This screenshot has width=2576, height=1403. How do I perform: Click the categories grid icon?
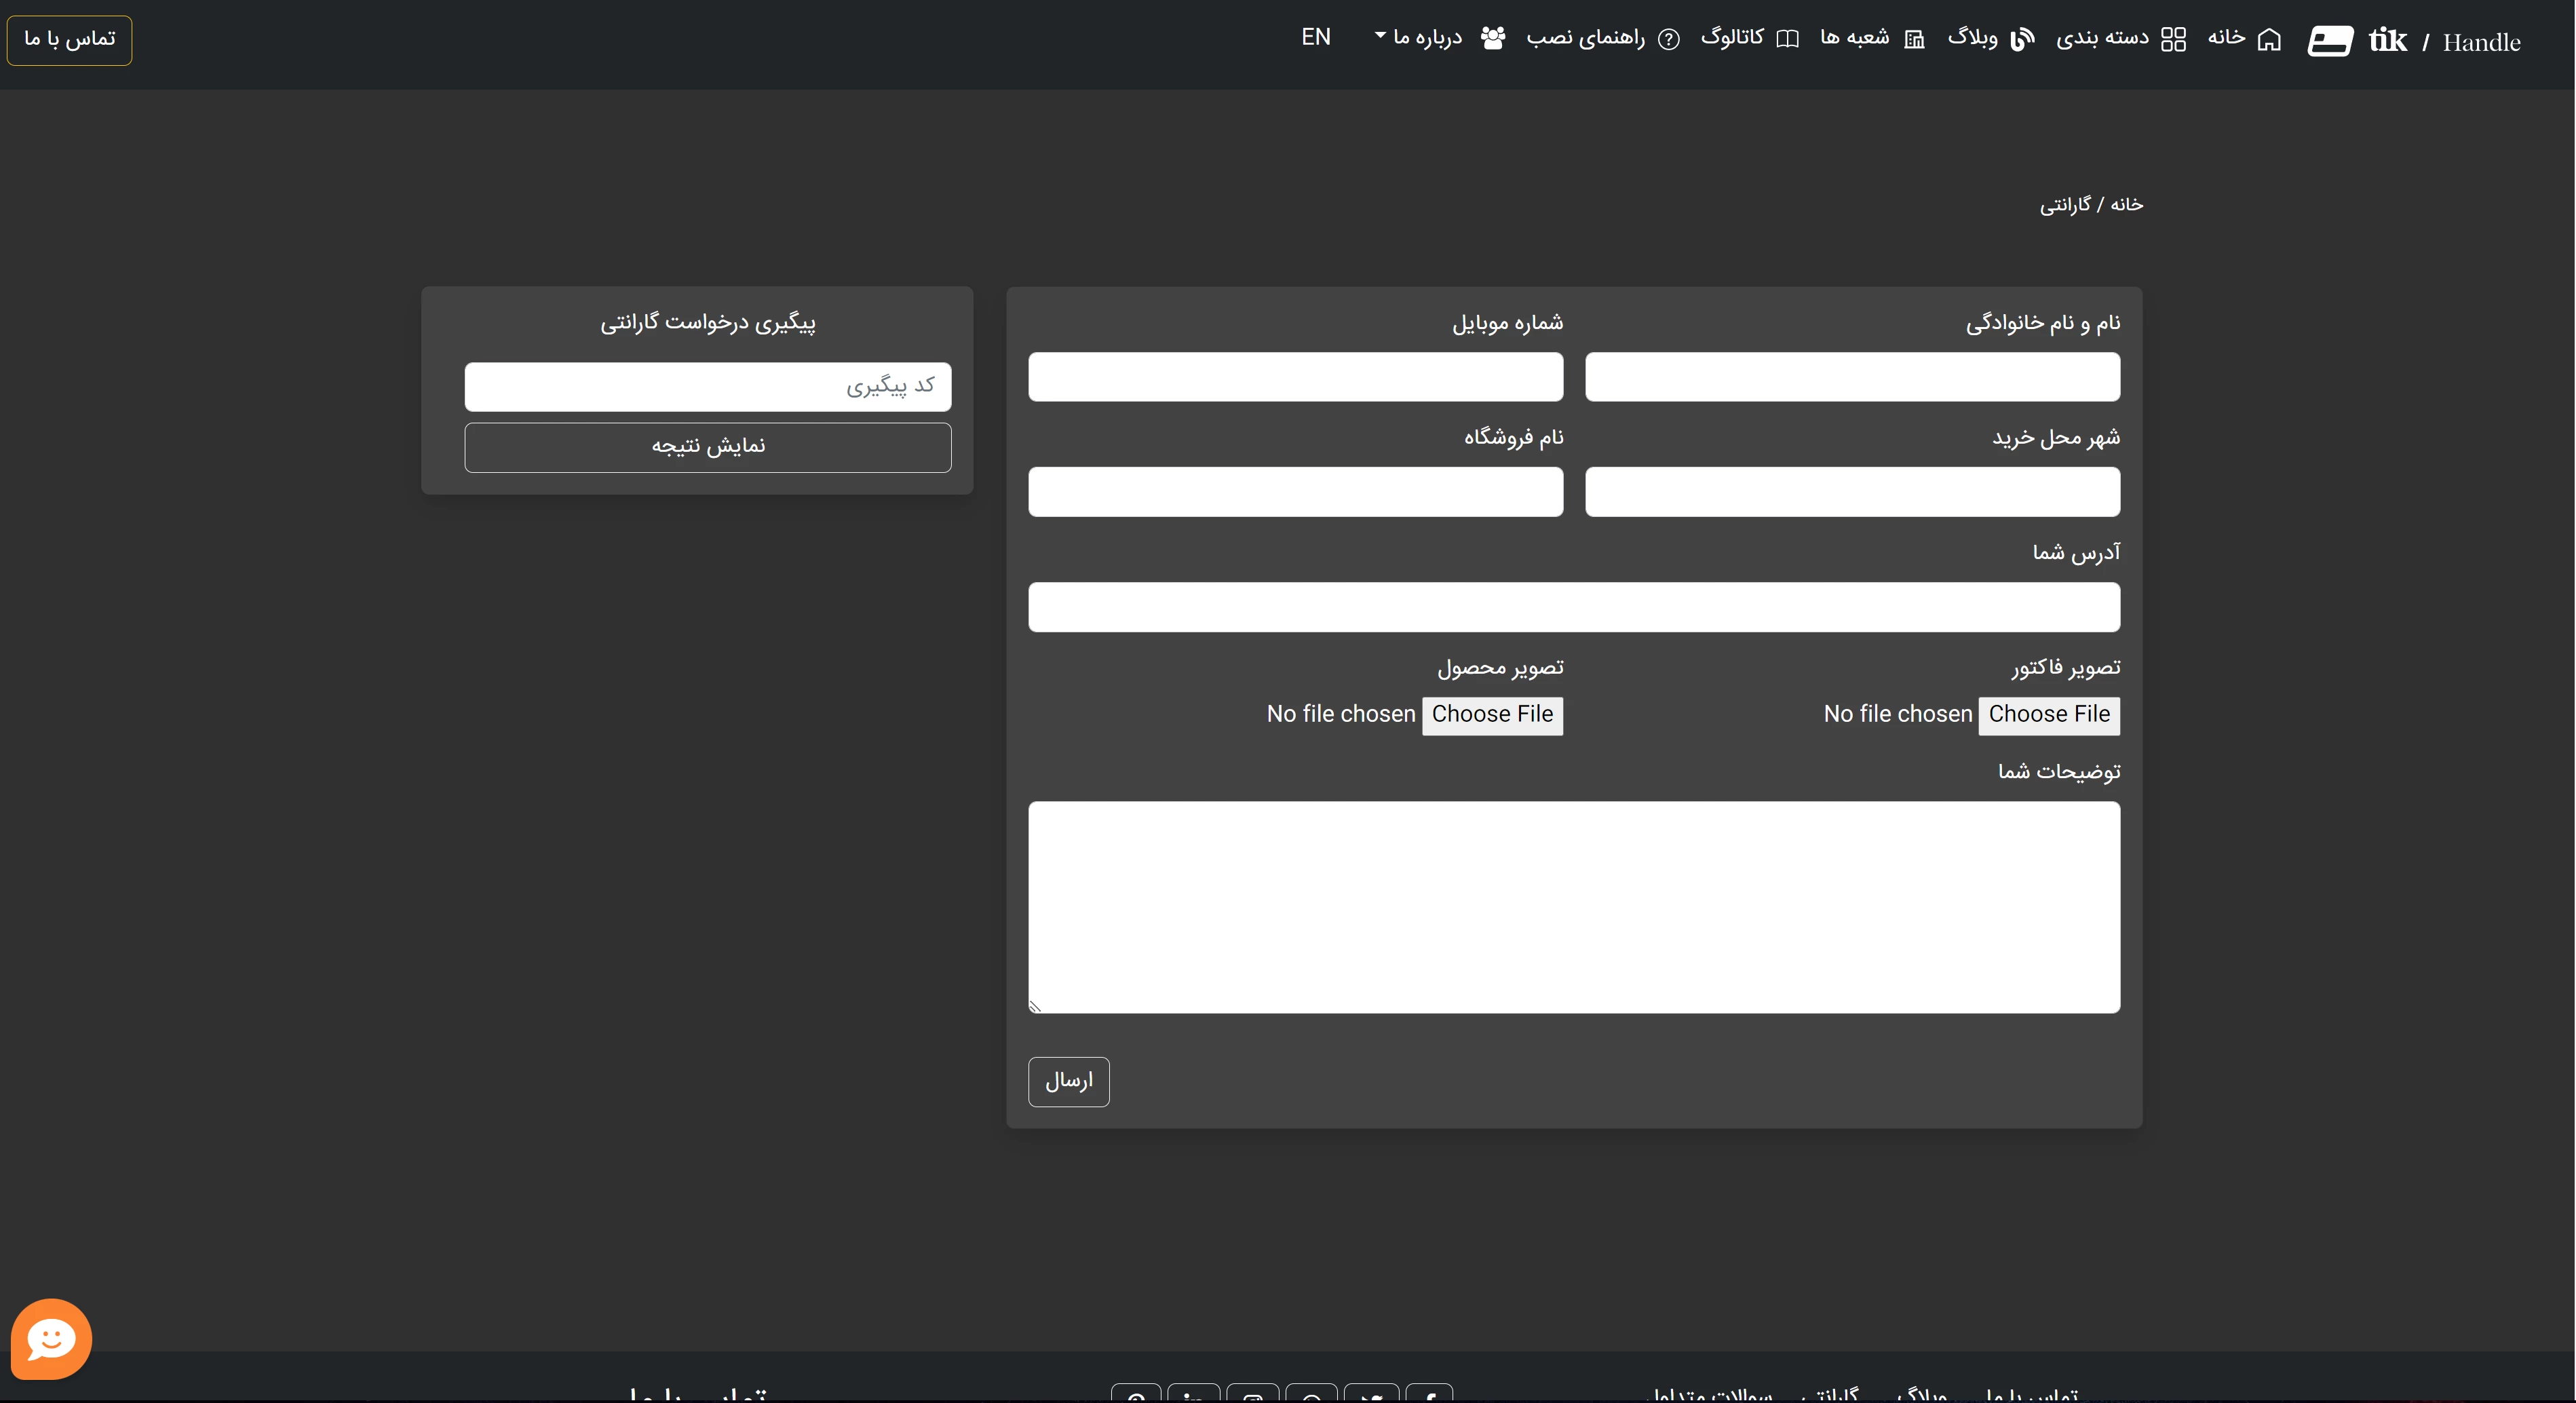2173,39
